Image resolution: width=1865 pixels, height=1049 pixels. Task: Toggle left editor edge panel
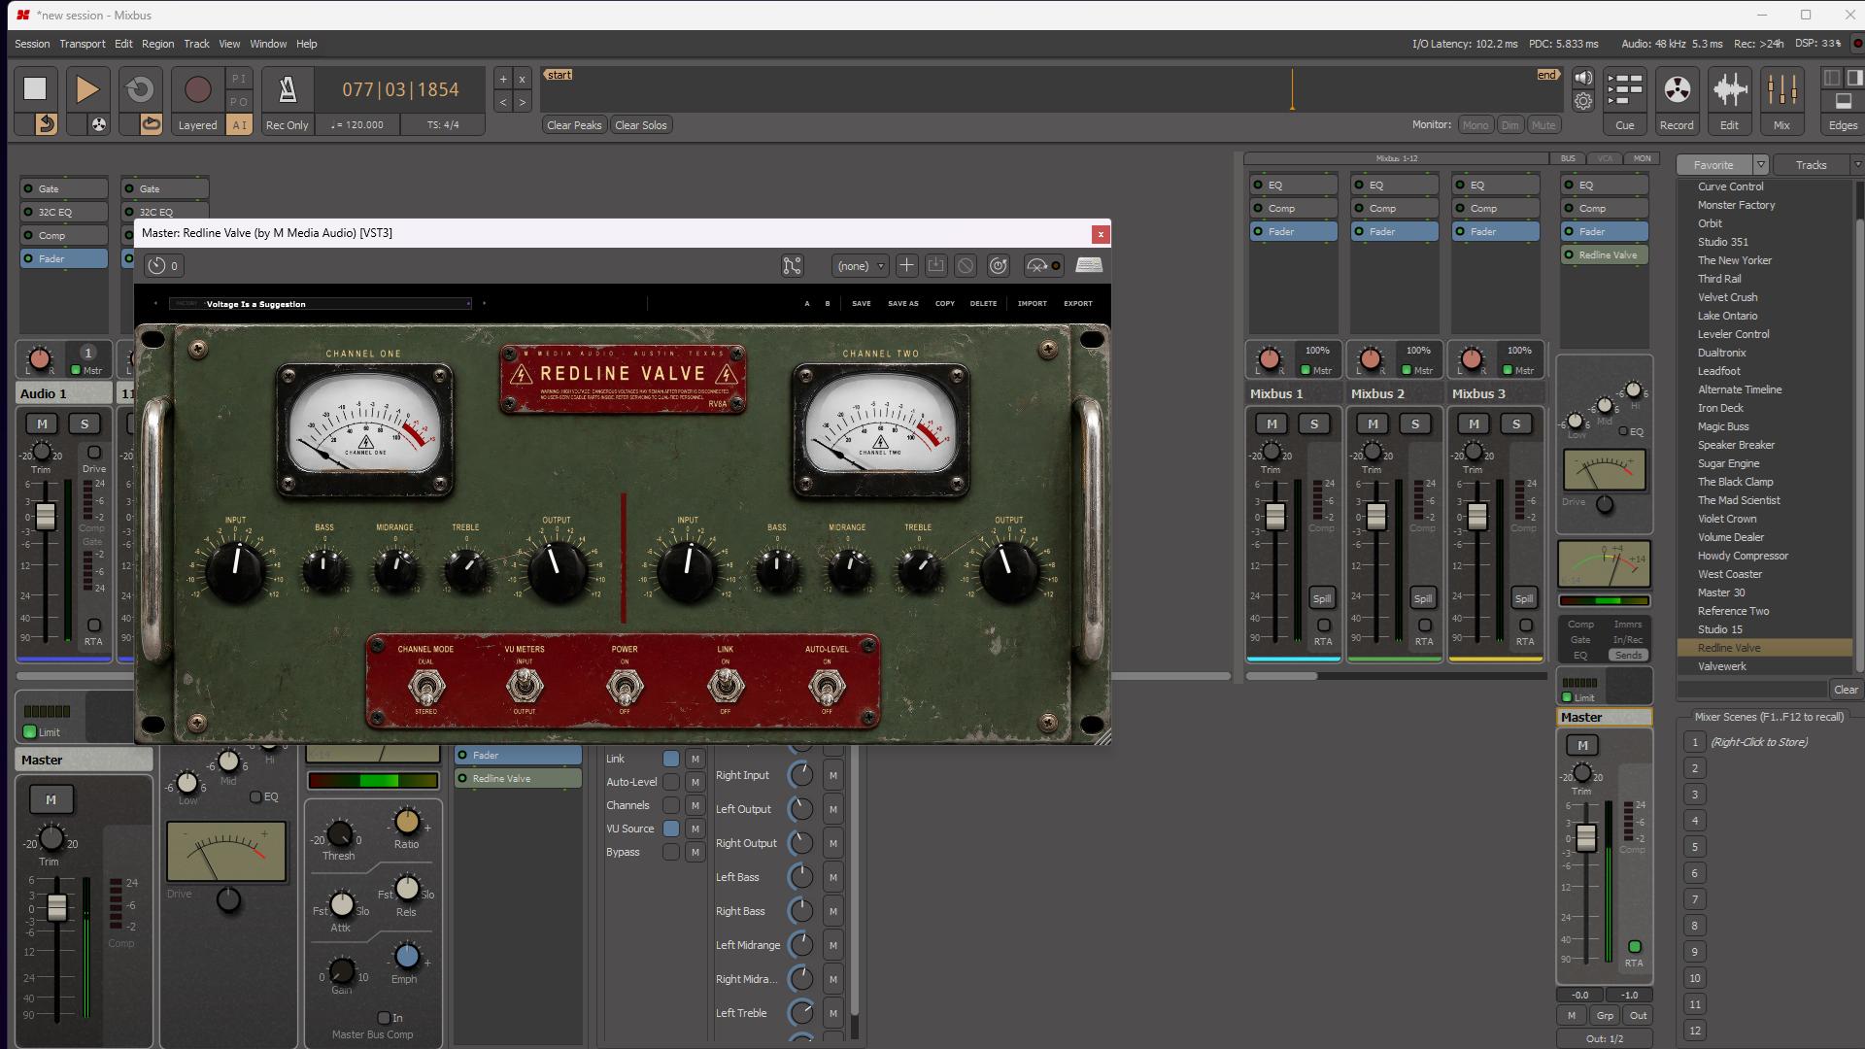(1832, 78)
